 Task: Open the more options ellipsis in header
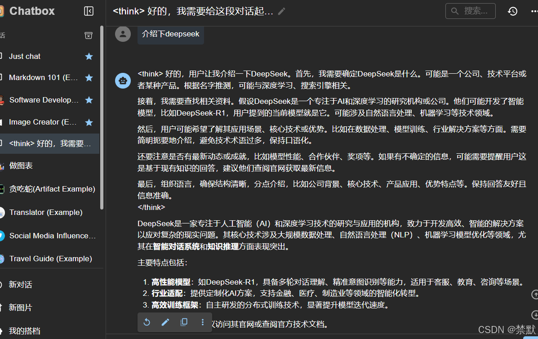point(534,11)
